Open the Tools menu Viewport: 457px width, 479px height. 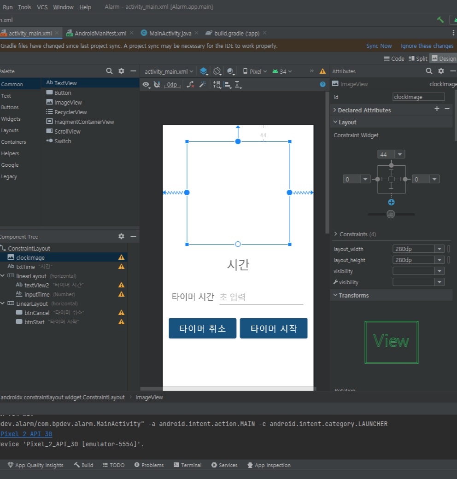pos(24,7)
